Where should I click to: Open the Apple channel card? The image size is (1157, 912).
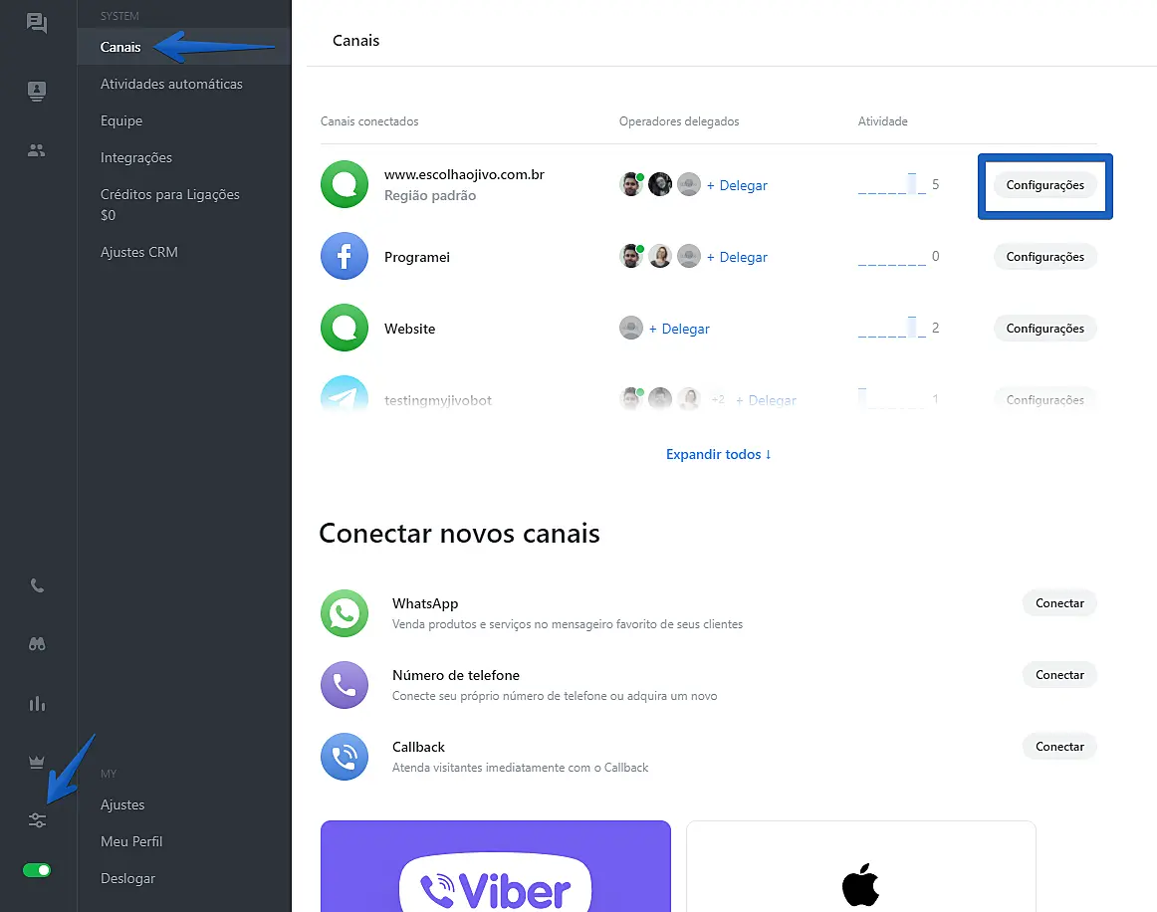tap(861, 866)
